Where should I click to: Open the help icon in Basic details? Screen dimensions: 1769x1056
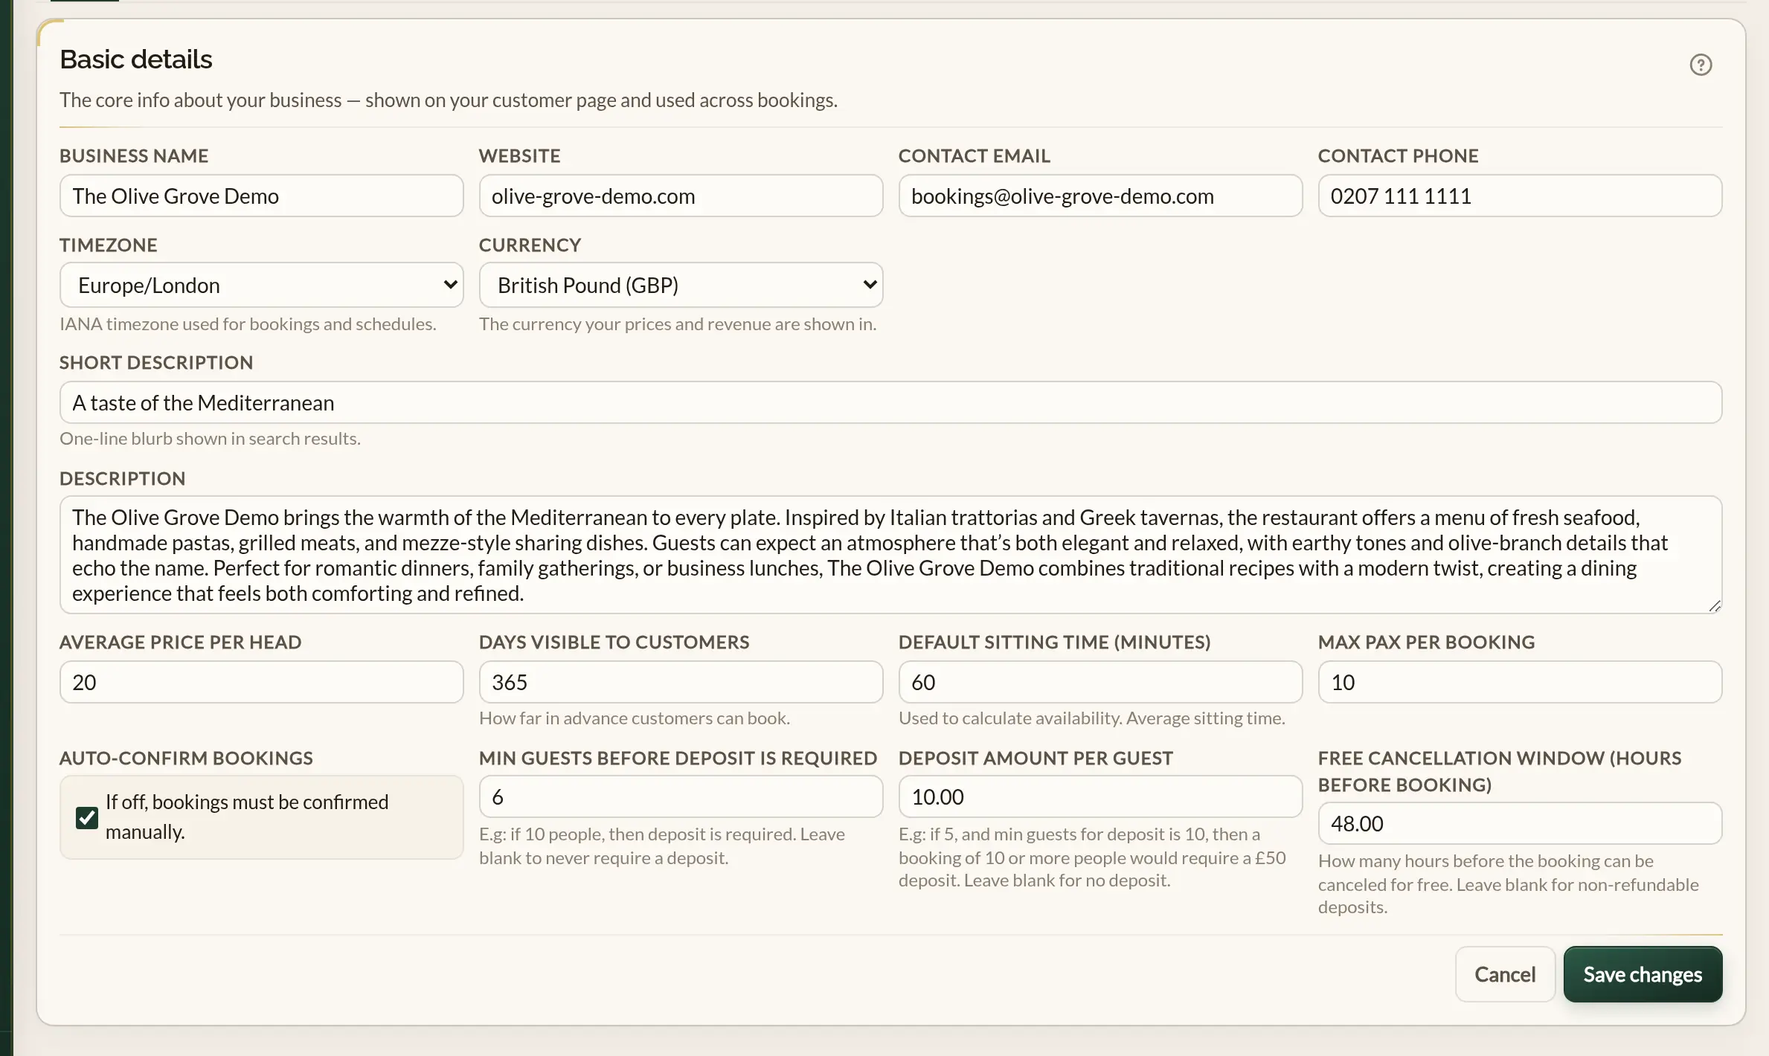click(1701, 65)
